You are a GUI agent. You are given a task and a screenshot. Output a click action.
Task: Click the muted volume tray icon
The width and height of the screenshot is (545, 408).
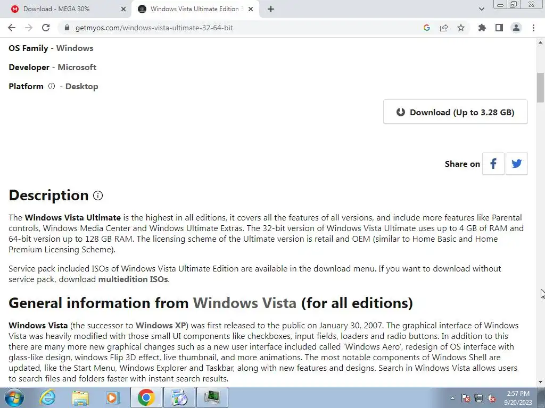[491, 398]
